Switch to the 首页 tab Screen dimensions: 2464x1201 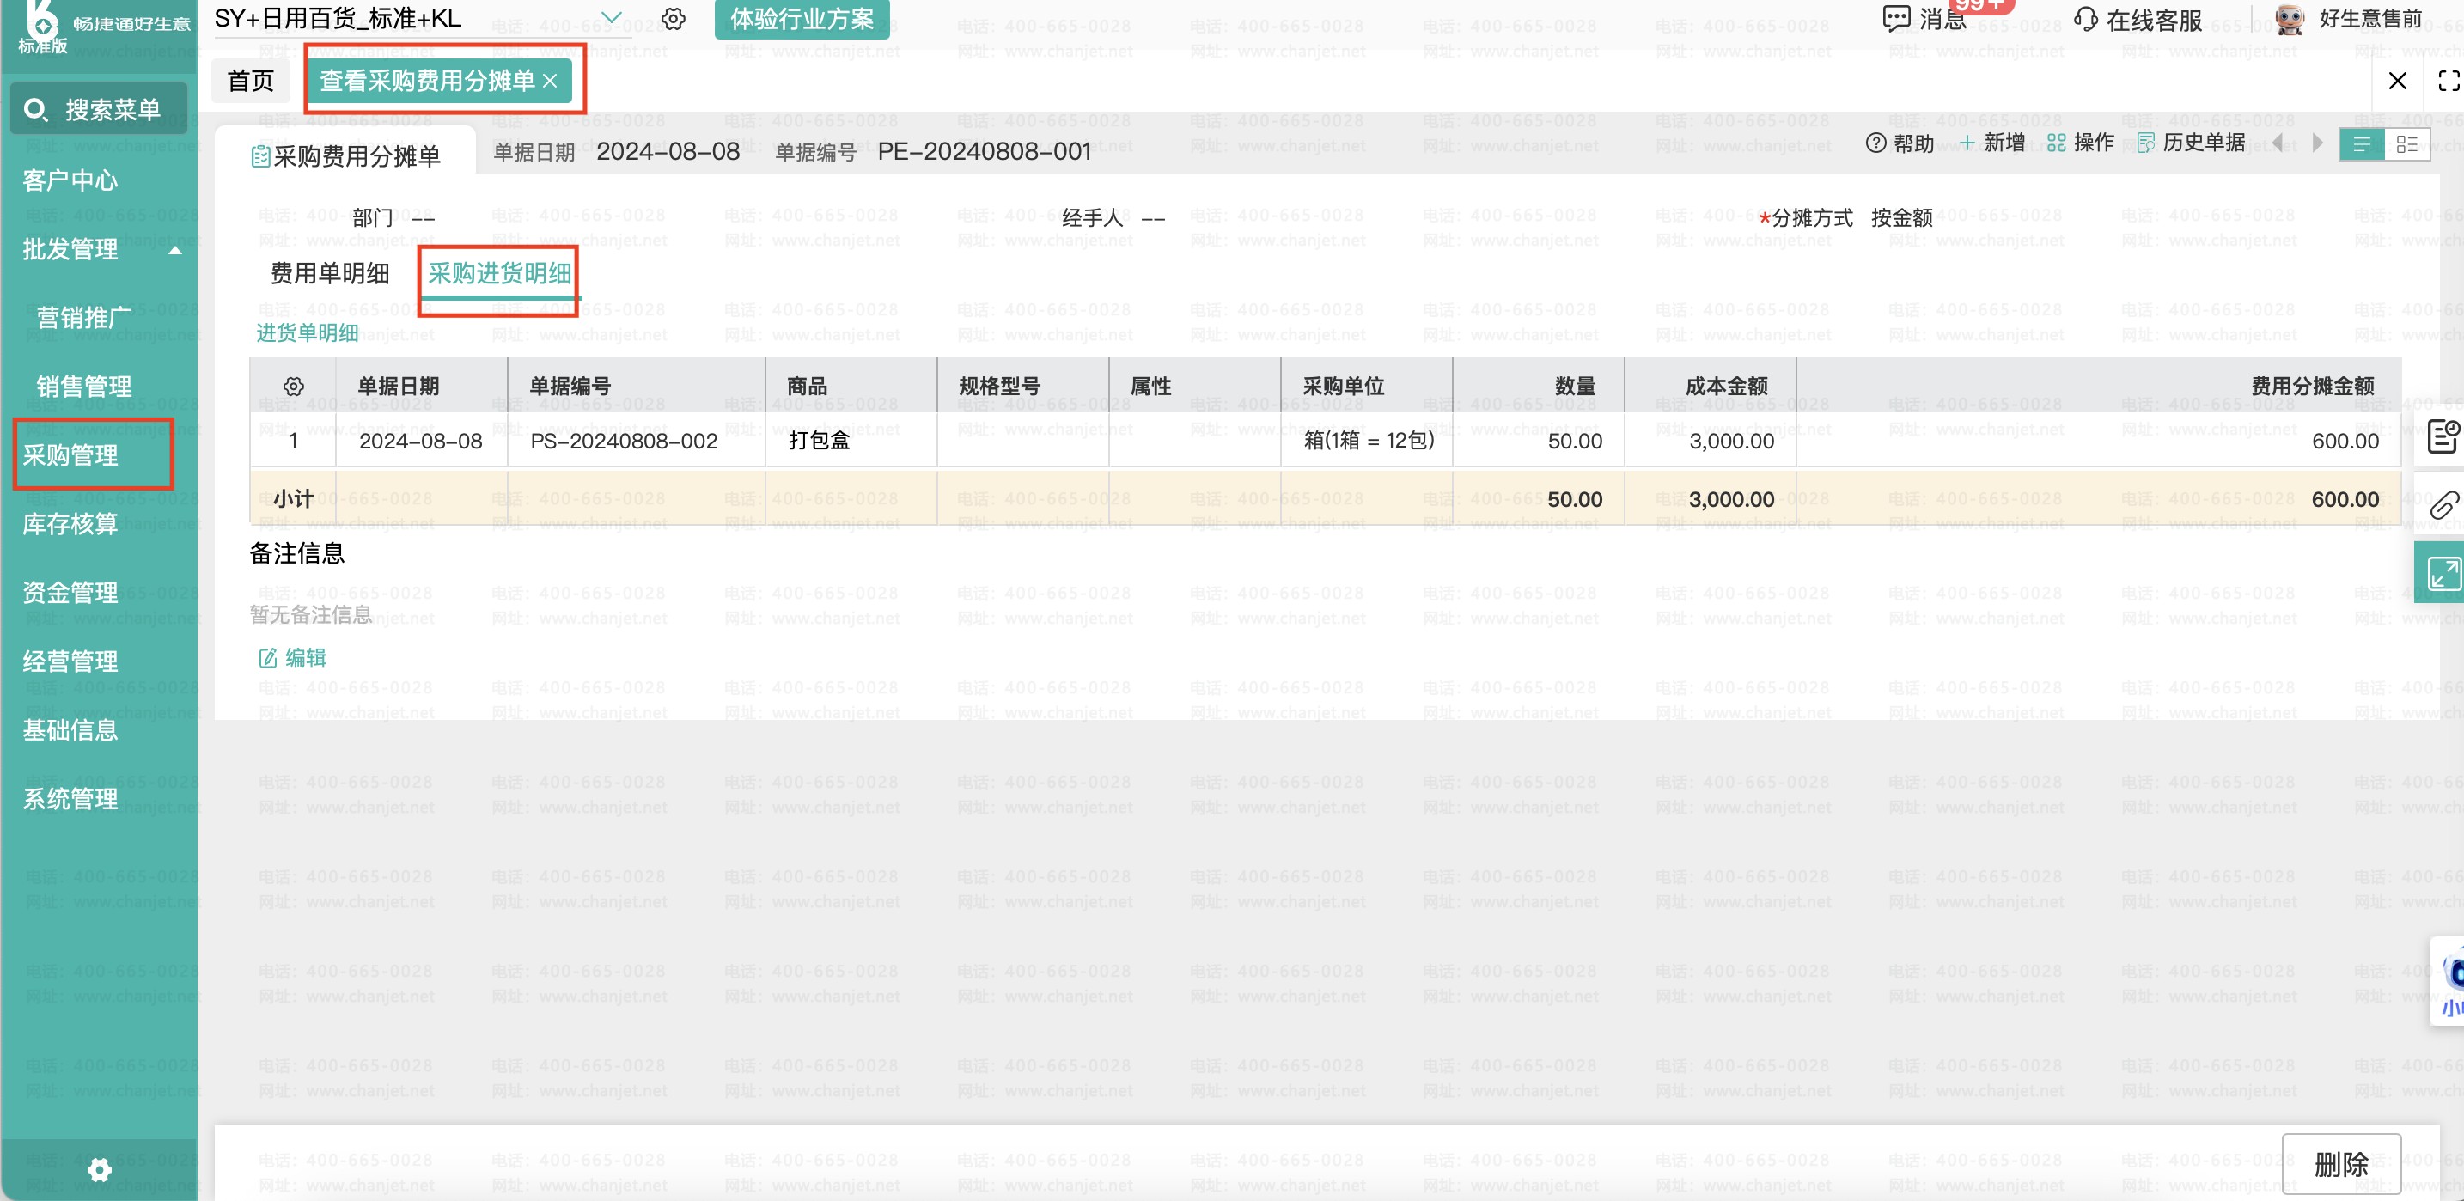coord(251,82)
